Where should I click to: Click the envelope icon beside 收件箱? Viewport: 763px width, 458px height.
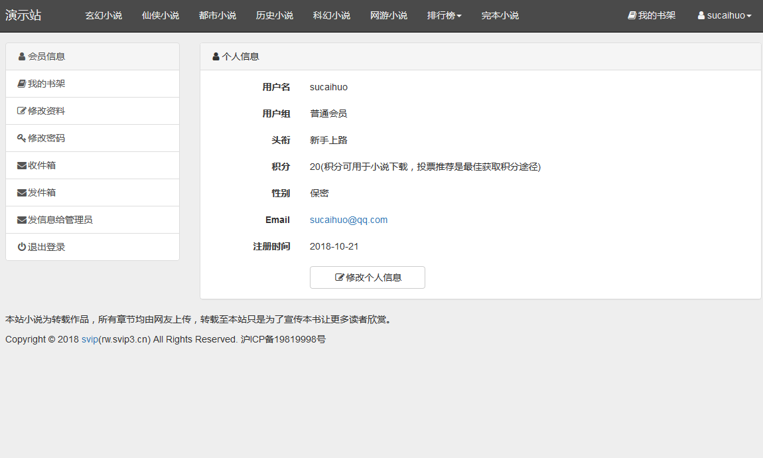22,166
